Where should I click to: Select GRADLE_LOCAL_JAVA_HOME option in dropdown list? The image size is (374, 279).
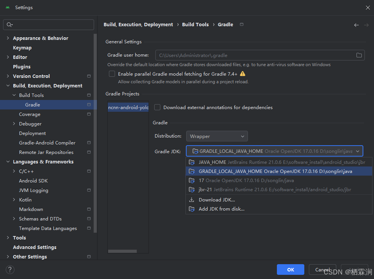coord(279,171)
